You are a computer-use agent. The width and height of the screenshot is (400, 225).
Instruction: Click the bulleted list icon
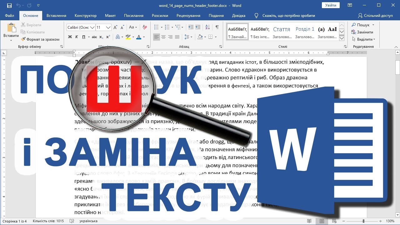(157, 27)
